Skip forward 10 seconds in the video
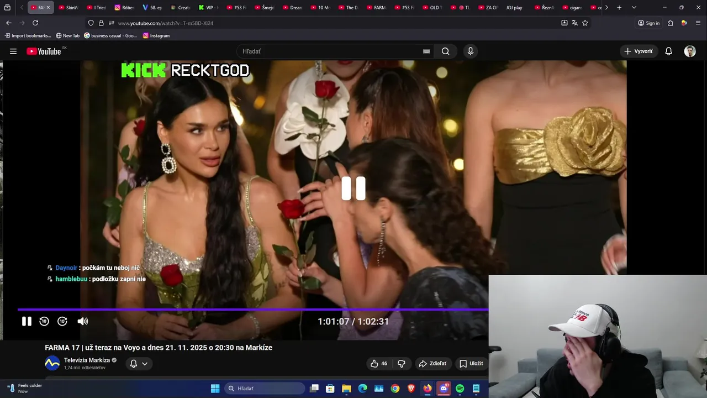The width and height of the screenshot is (707, 398). [x=62, y=321]
